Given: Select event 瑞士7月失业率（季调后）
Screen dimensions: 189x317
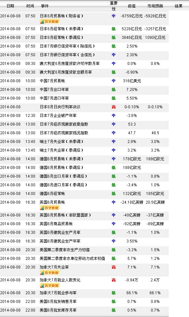Looking at the screenshot, I should tap(61, 150).
